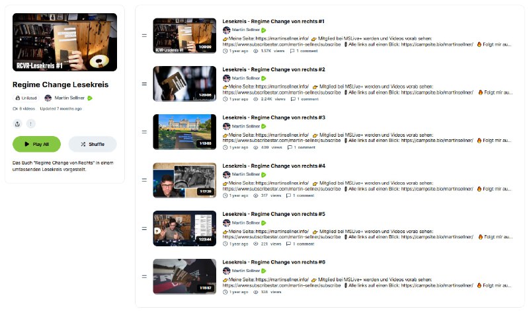Open thumbnail of Lesekreis #4 video
Viewport: 529px width, 311px height.
click(184, 180)
